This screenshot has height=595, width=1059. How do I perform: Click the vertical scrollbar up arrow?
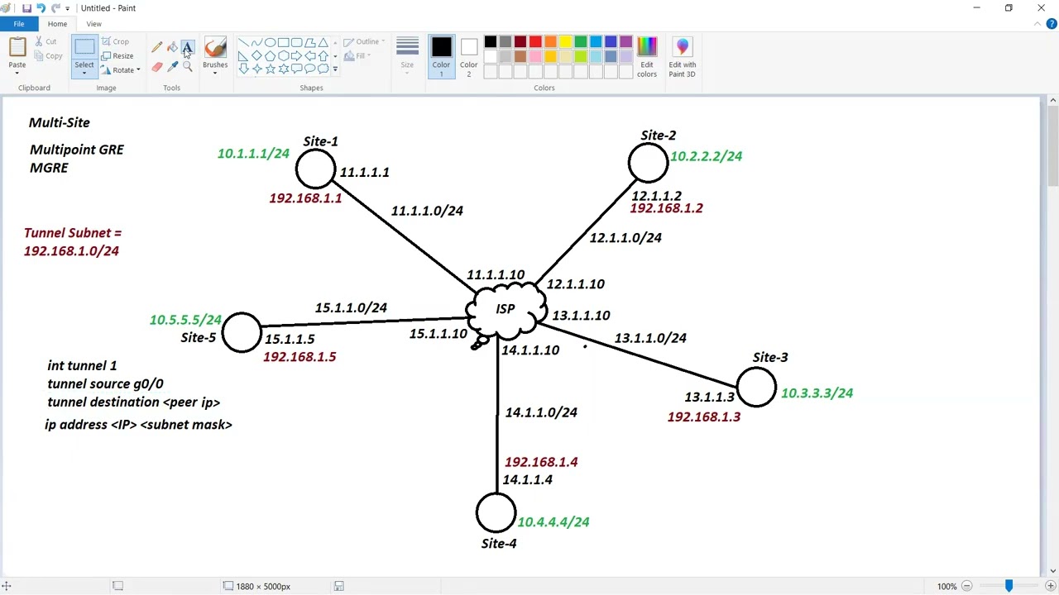1052,101
